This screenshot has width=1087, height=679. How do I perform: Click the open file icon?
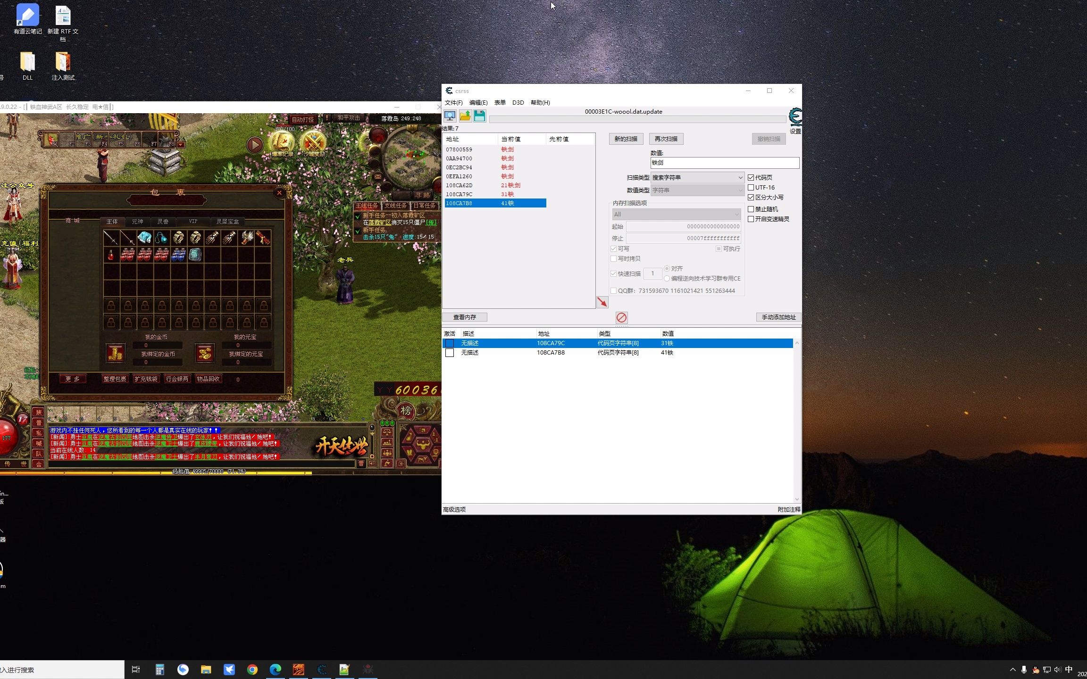point(465,115)
